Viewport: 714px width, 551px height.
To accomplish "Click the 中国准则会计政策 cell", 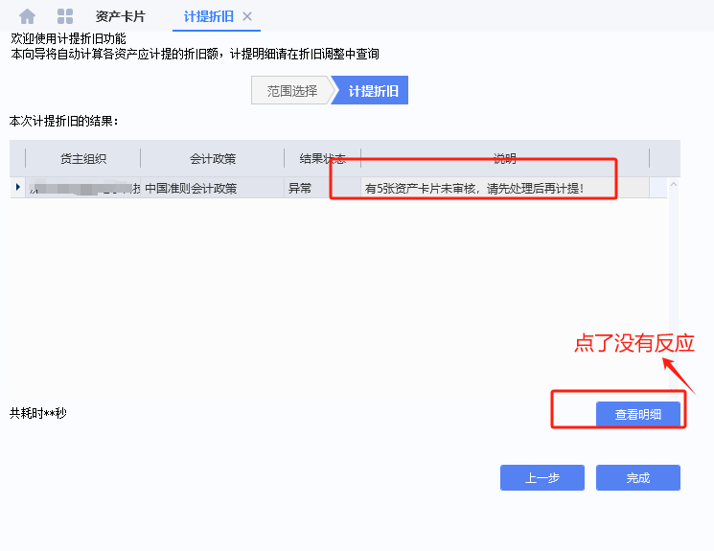I will click(212, 188).
